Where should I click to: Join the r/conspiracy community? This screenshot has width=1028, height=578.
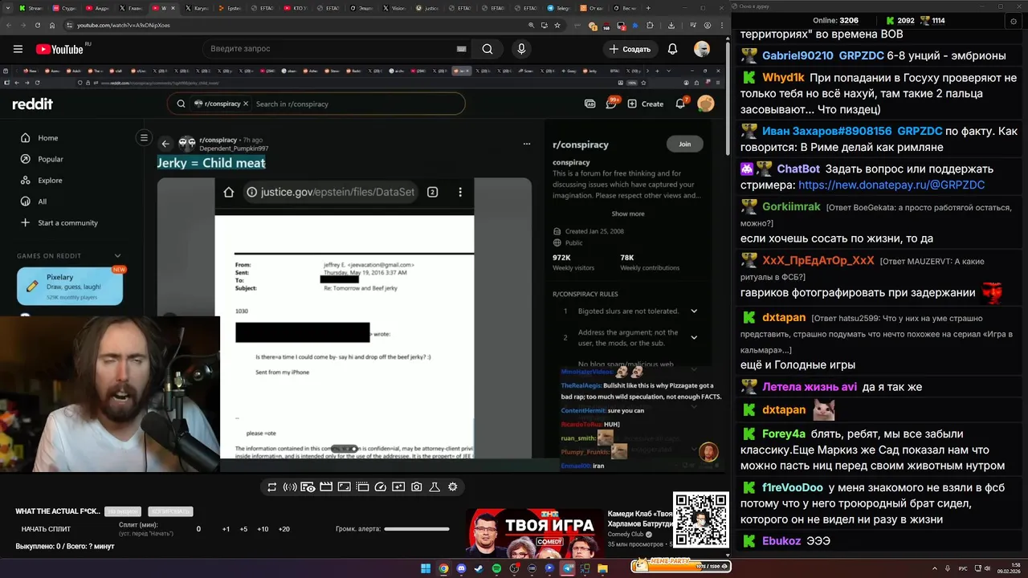pyautogui.click(x=684, y=144)
